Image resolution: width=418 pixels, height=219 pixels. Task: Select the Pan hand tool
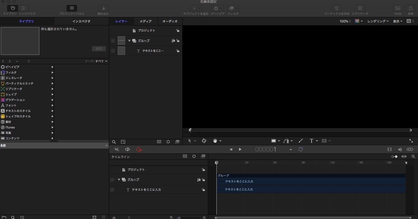215,141
